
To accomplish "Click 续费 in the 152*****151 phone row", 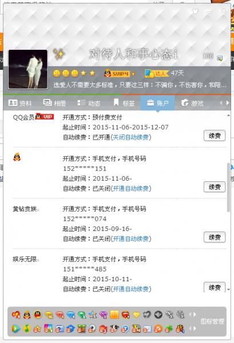I will [x=215, y=187].
